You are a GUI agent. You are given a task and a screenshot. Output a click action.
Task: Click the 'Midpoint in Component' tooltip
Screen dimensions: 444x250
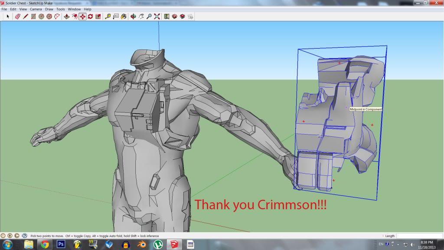366,109
